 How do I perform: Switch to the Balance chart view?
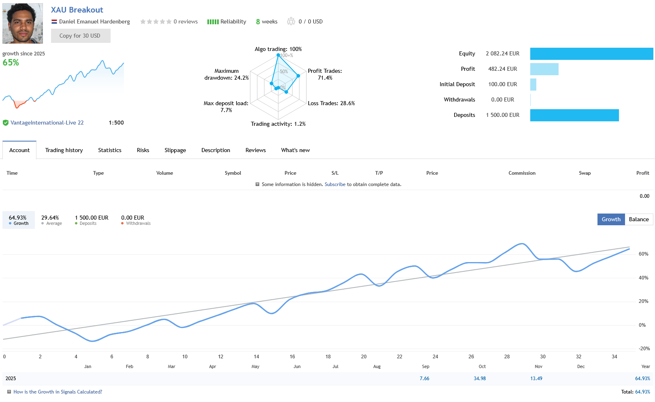[x=639, y=219]
